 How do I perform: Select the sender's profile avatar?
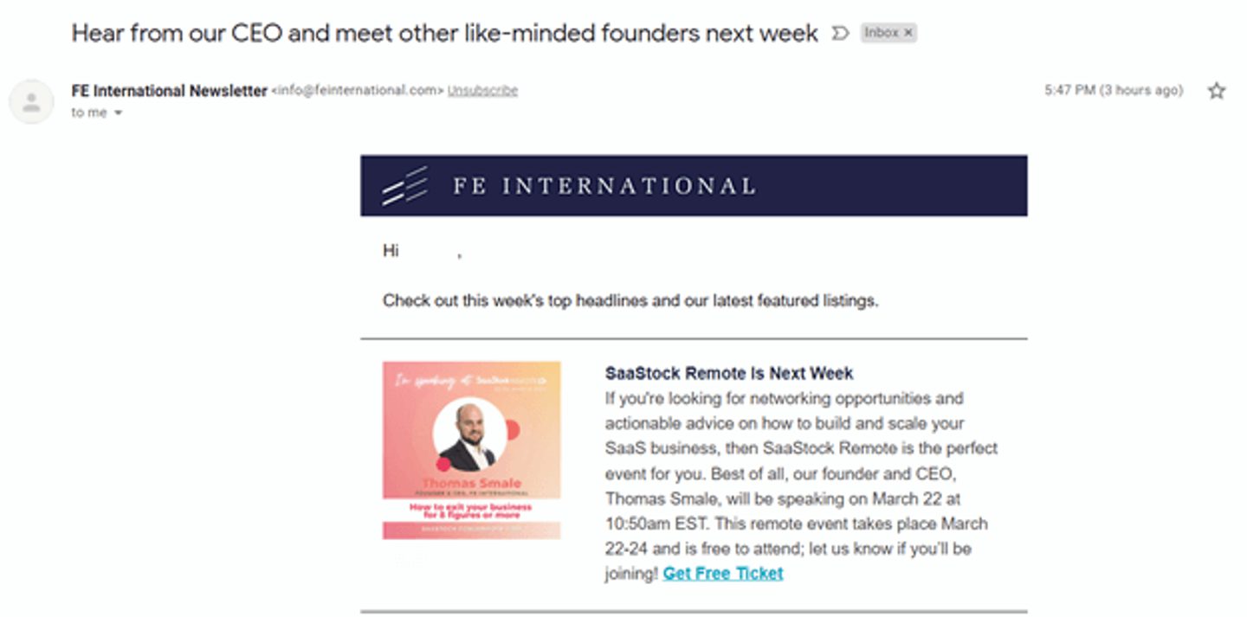click(31, 101)
